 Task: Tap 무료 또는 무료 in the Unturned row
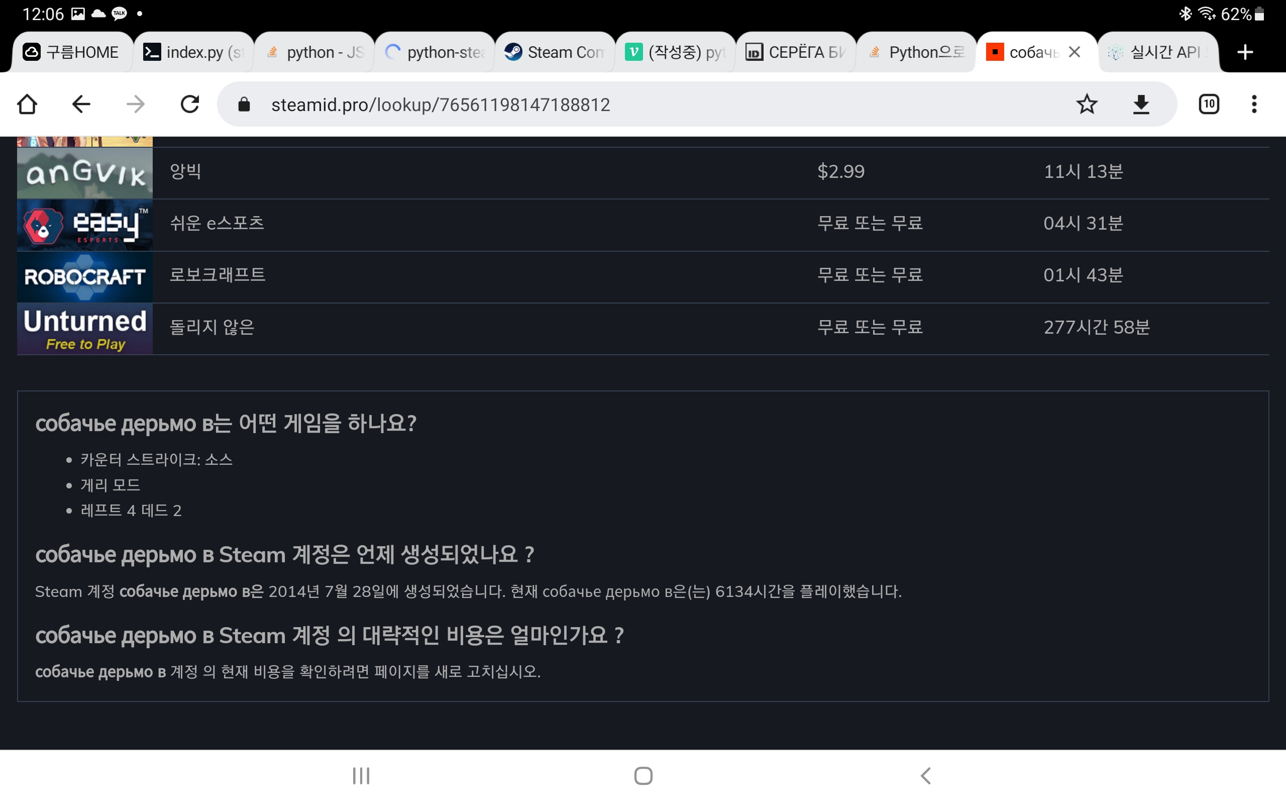coord(870,327)
